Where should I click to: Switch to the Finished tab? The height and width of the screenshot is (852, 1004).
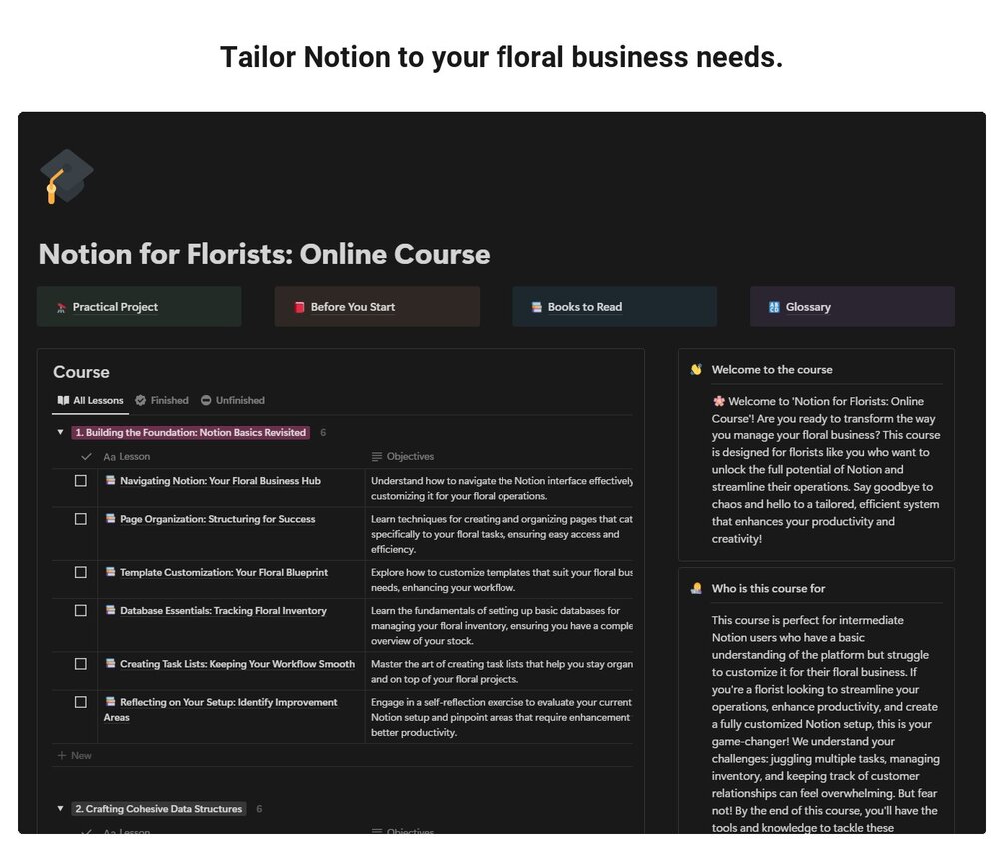click(x=162, y=401)
